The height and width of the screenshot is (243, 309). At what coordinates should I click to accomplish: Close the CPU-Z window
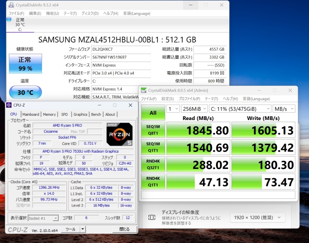131,105
